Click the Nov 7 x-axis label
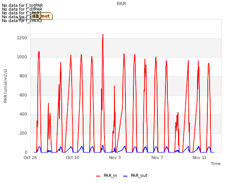Viewport: 244px width, 183px height. 157,157
